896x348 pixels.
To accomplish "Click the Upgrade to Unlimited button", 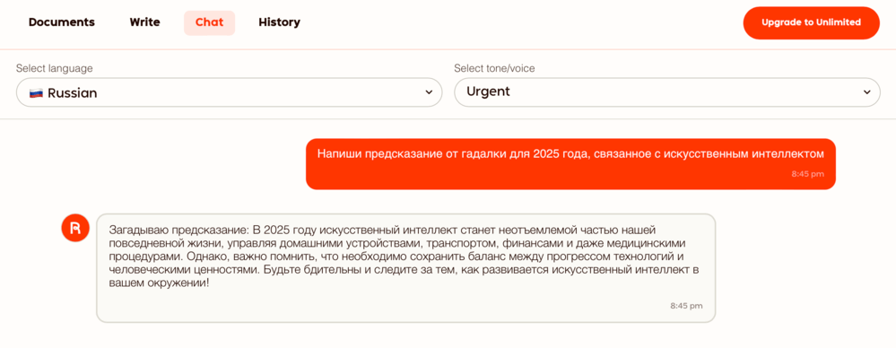I will (811, 22).
